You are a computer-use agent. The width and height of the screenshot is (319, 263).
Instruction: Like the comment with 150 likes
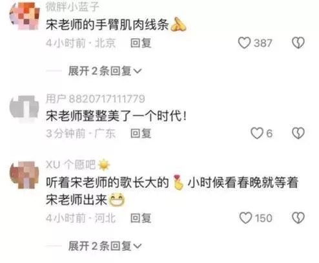tap(245, 218)
